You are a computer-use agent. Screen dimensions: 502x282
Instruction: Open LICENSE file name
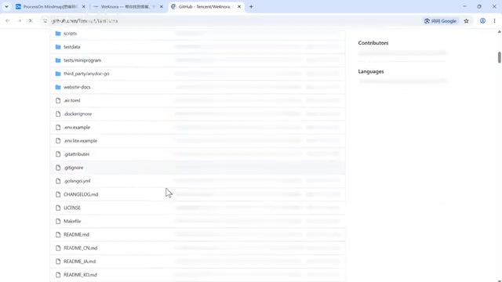[x=72, y=208]
